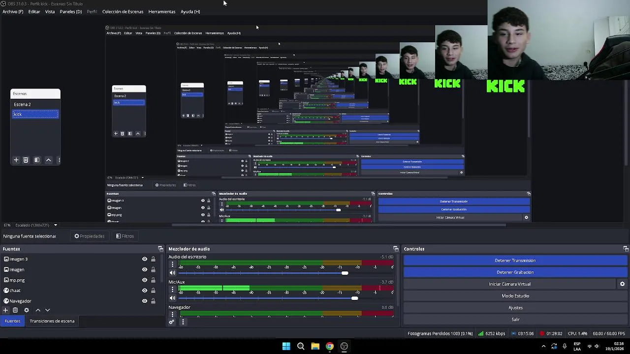This screenshot has height=354, width=630.
Task: Click Iniciar Cámara Virtual button
Action: 509,284
